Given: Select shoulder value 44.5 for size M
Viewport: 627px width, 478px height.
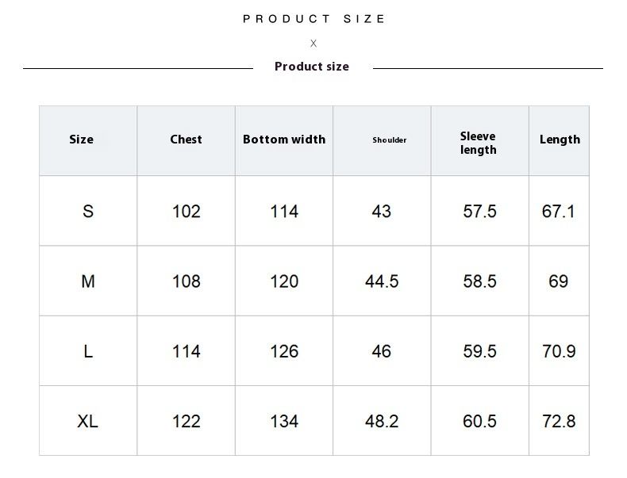Looking at the screenshot, I should point(382,281).
